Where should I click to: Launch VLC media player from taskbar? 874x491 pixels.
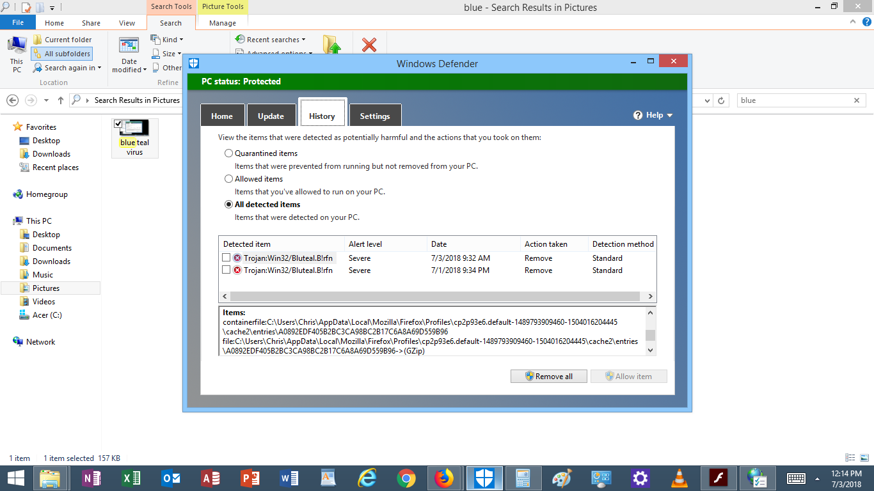pos(679,478)
